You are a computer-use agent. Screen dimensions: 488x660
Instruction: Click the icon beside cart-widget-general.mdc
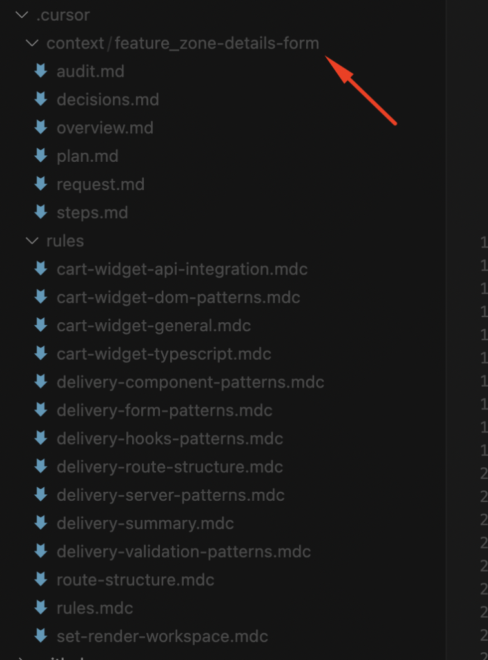(41, 325)
